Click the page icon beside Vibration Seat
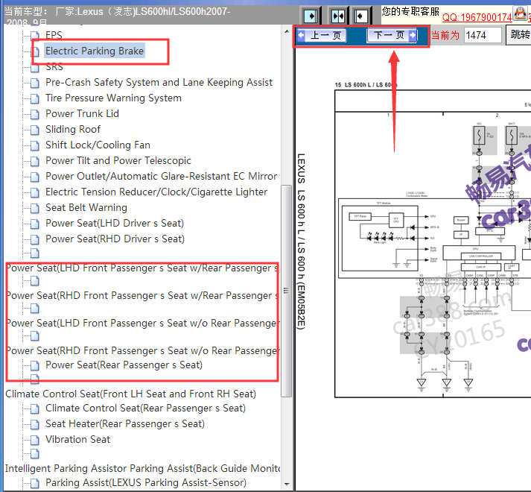531x492 pixels. click(34, 440)
